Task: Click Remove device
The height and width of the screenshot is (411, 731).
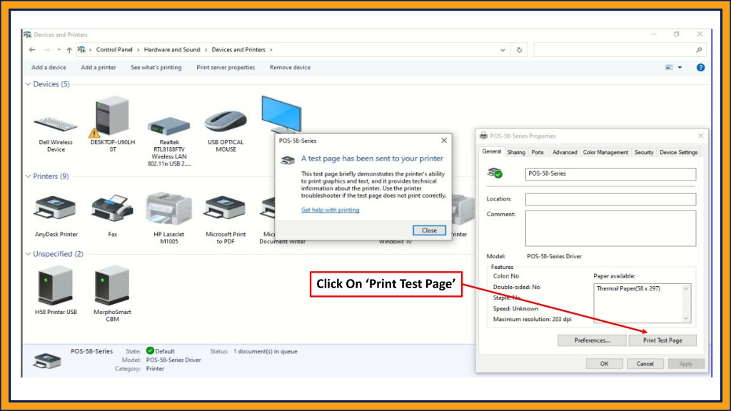Action: 290,68
